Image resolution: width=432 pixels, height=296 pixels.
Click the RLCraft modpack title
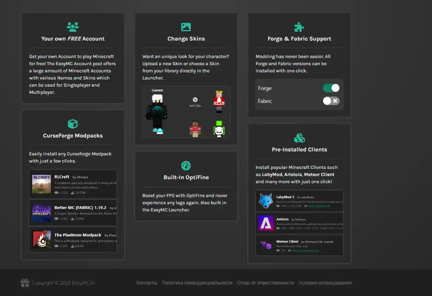pos(62,177)
